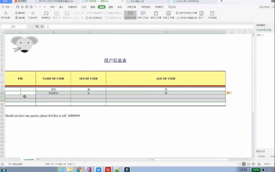Open the 保护工作表 protection tool
This screenshot has height=172, width=275.
(x=143, y=15)
